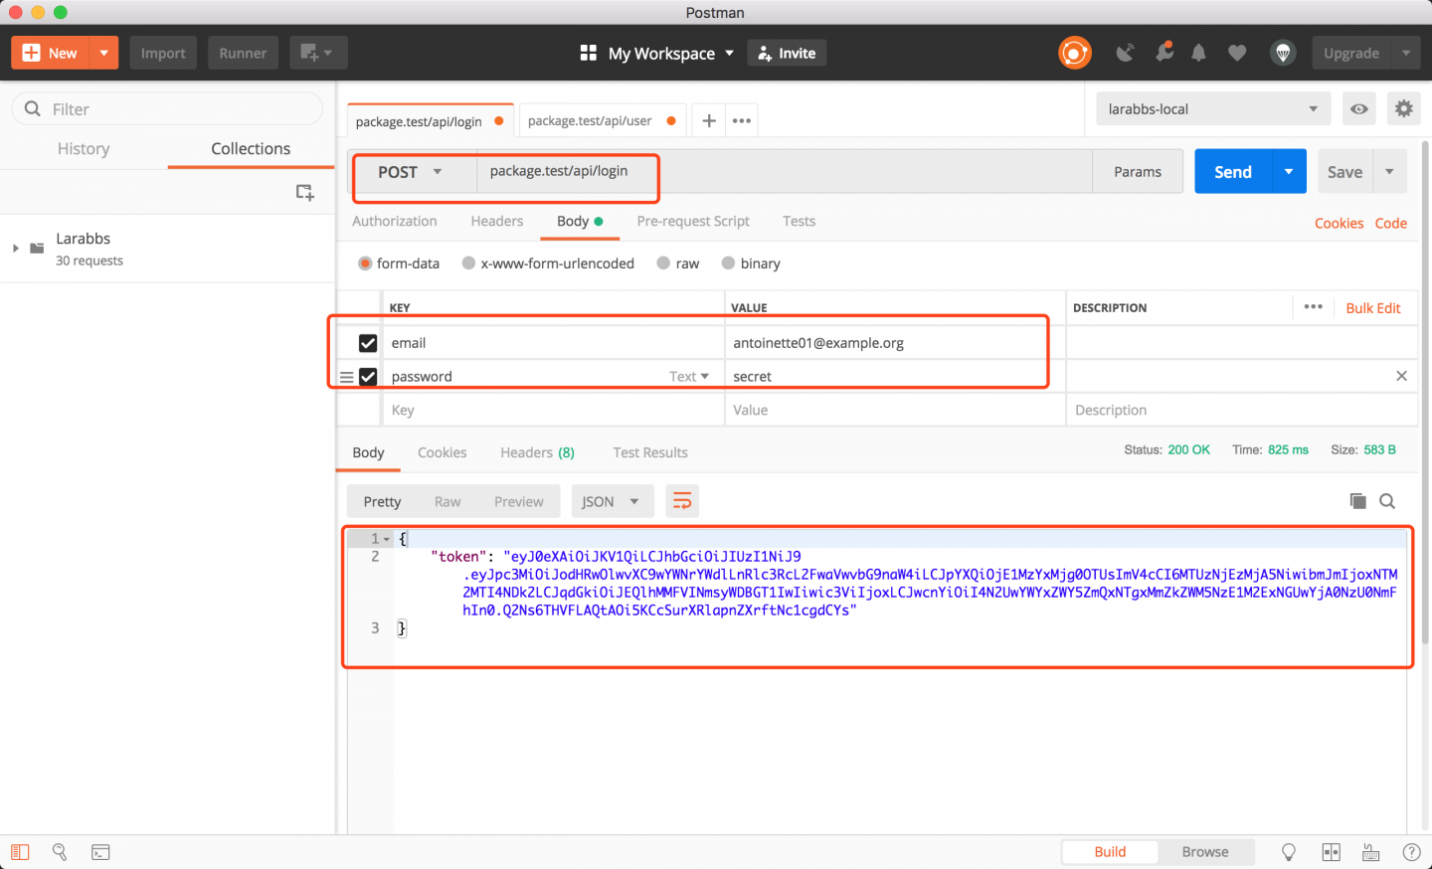Open the find magnifier in status bar

[x=60, y=852]
